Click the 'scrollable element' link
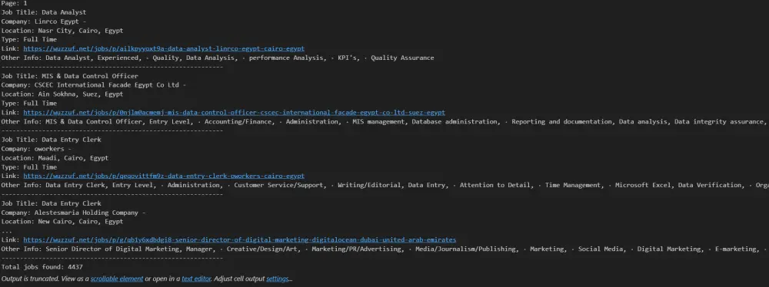The image size is (769, 287). (x=117, y=279)
